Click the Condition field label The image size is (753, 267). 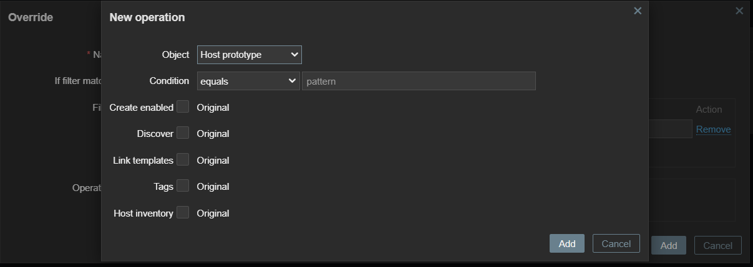(x=169, y=81)
